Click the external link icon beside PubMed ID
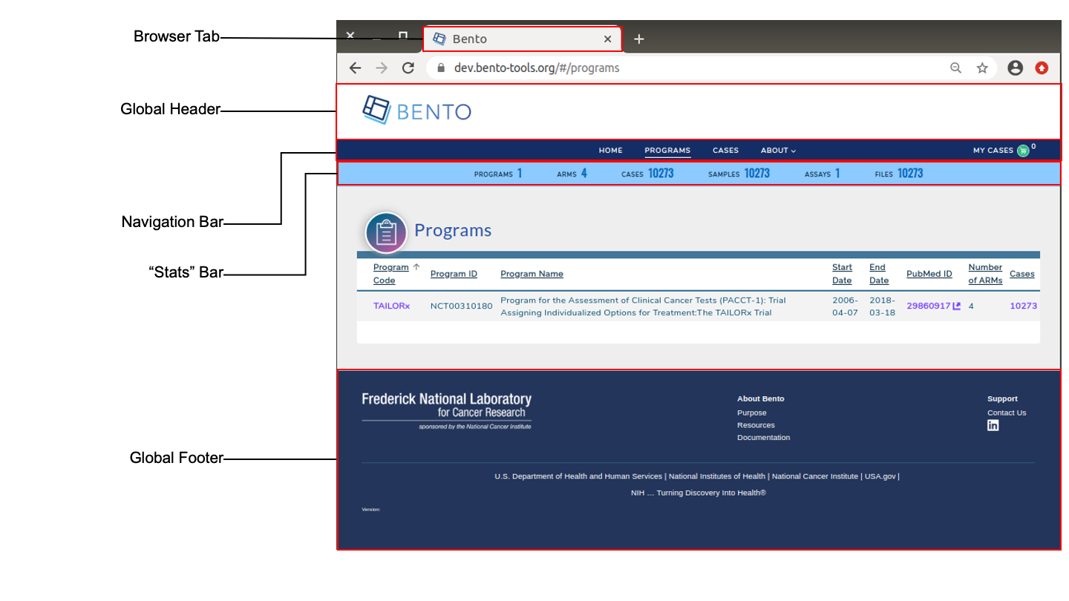The image size is (1069, 601). pos(957,306)
